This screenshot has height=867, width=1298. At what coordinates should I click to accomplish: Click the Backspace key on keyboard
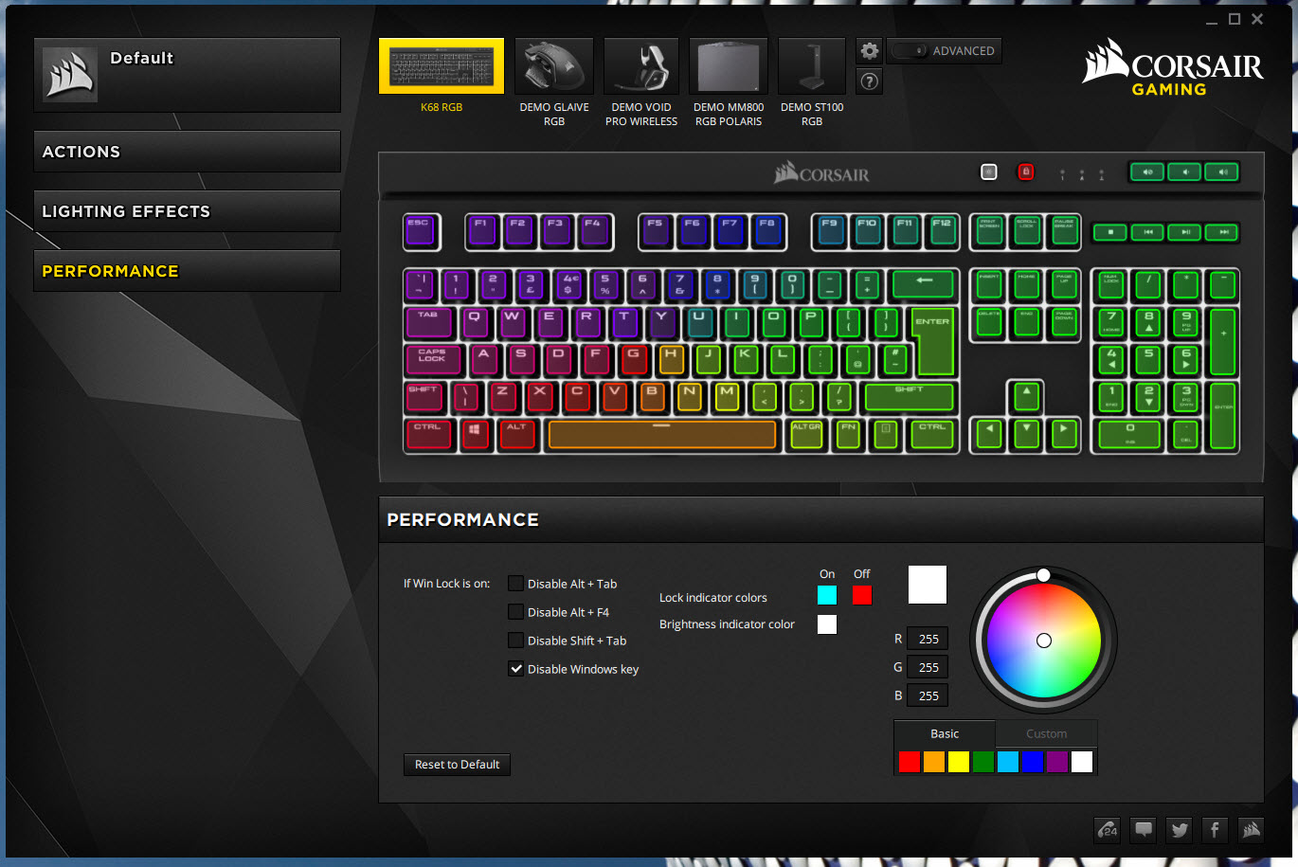tap(923, 284)
